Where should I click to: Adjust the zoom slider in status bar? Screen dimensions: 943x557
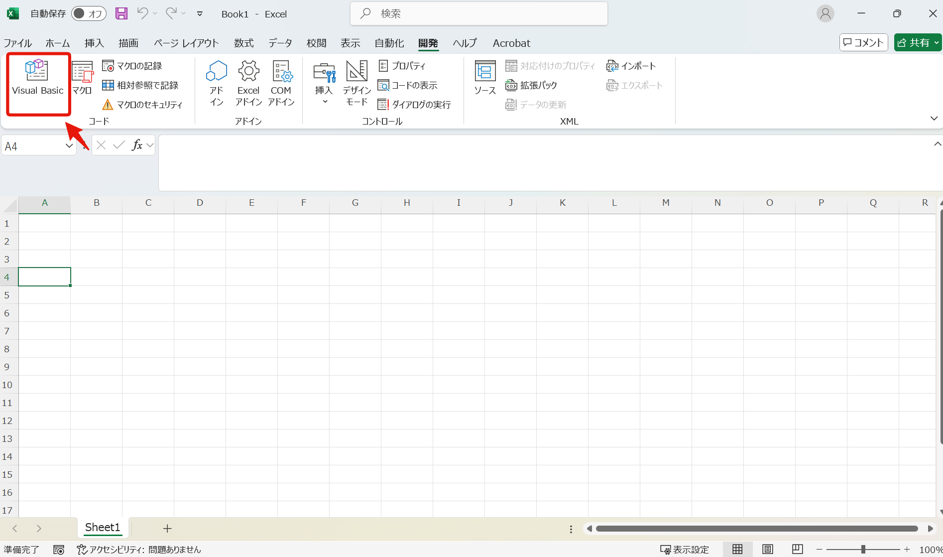pos(863,550)
